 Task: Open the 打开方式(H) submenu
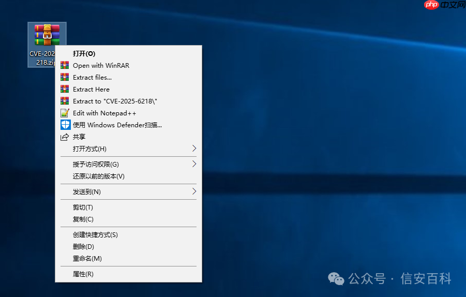128,148
